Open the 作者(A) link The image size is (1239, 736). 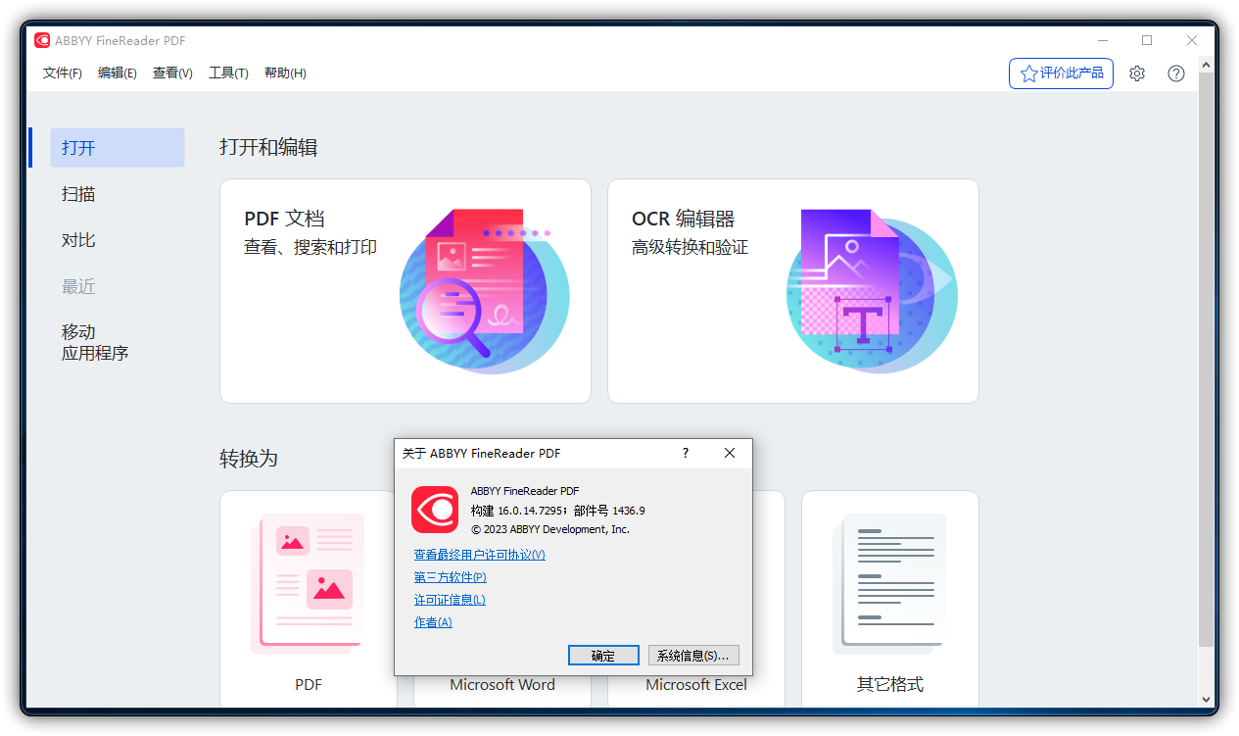tap(433, 622)
